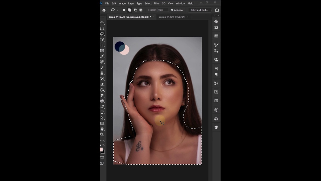The image size is (321, 181).
Task: Reset to default foreground and background colors
Action: click(101, 145)
